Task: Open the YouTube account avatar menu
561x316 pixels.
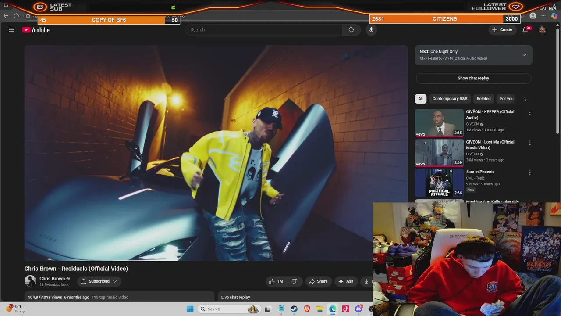Action: tap(542, 30)
